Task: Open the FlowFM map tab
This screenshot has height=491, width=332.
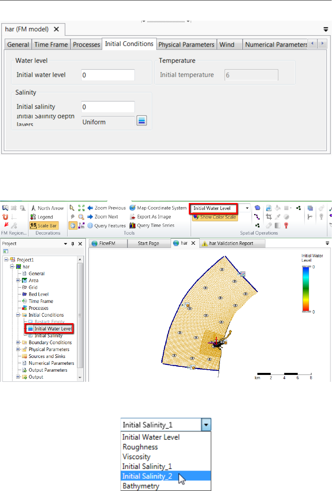Action: (108, 243)
